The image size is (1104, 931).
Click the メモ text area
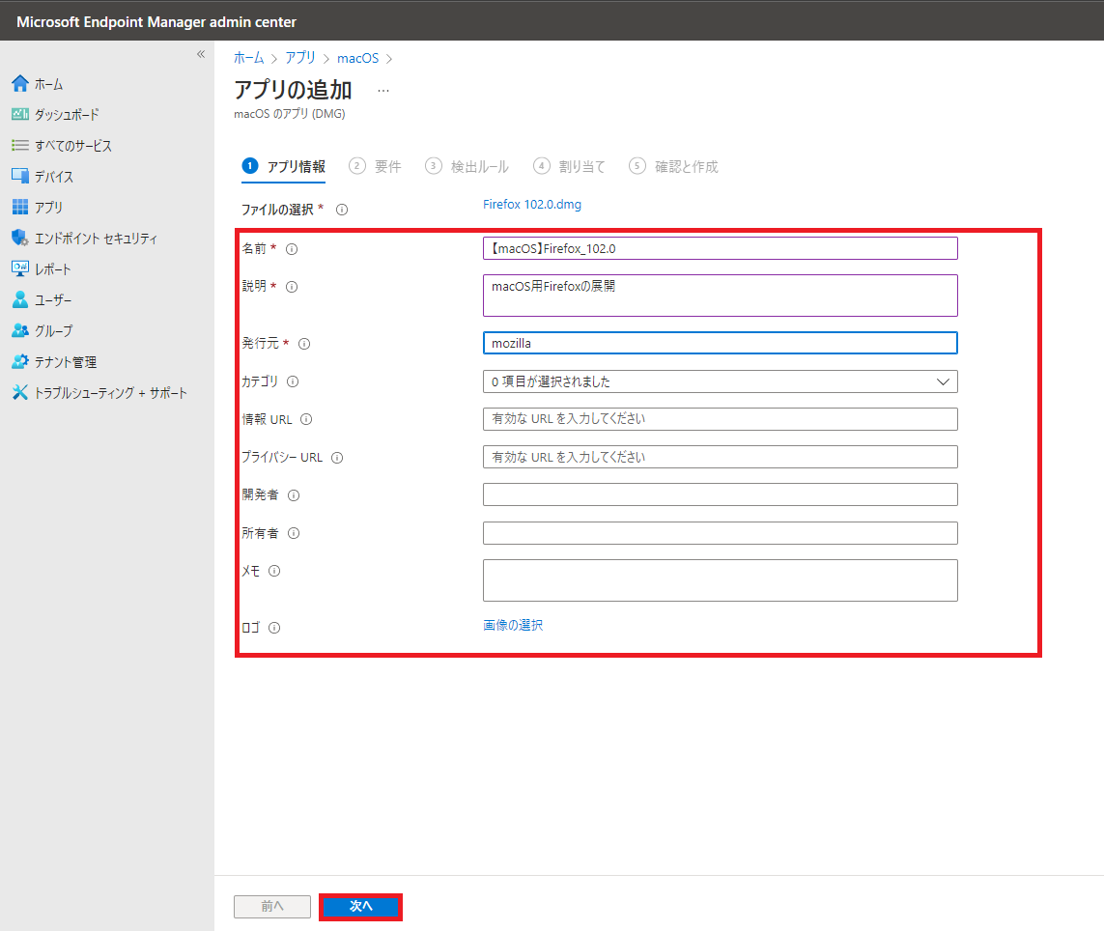coord(720,580)
